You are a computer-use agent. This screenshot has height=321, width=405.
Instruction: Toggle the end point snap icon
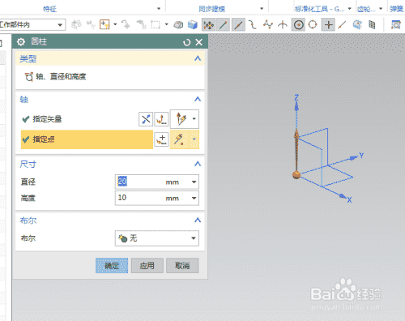click(223, 25)
